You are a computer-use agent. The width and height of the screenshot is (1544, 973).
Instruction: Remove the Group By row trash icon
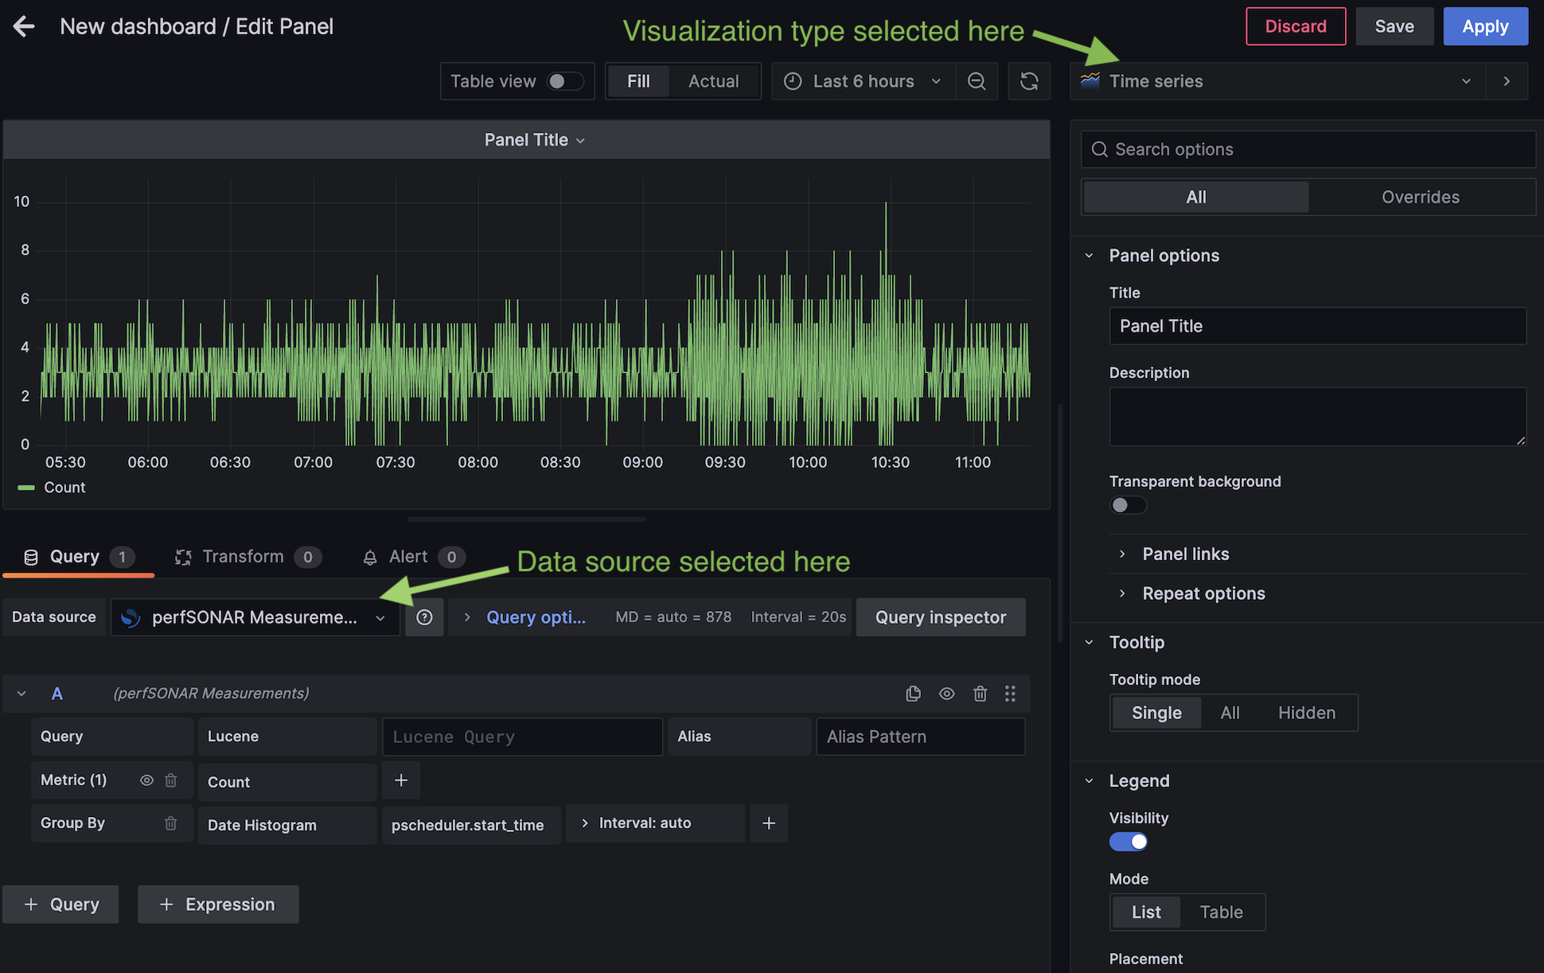(x=170, y=823)
